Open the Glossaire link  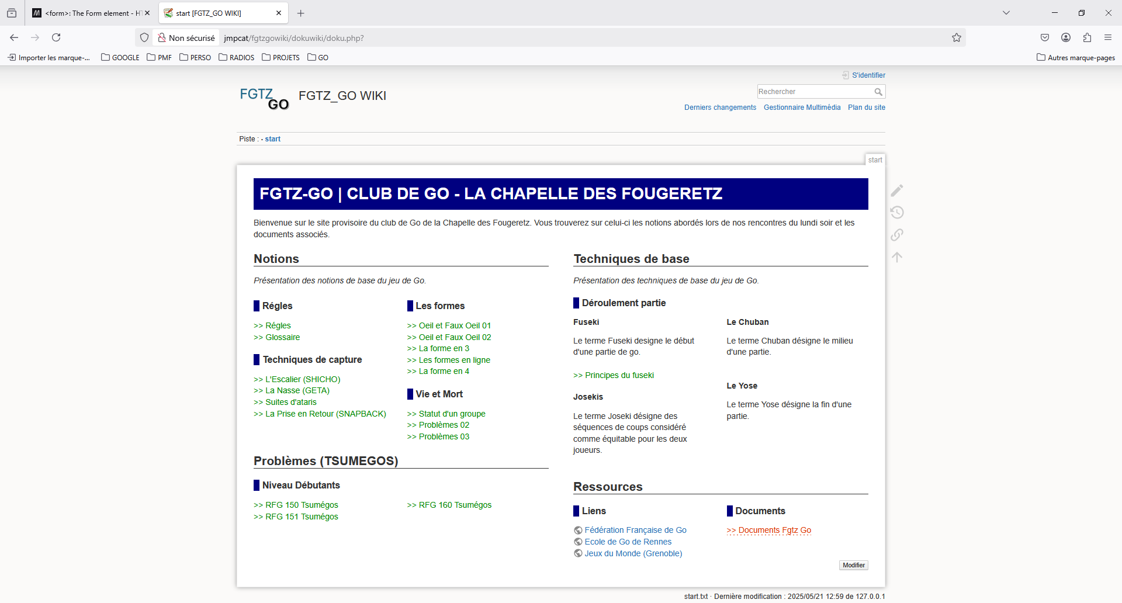[282, 337]
